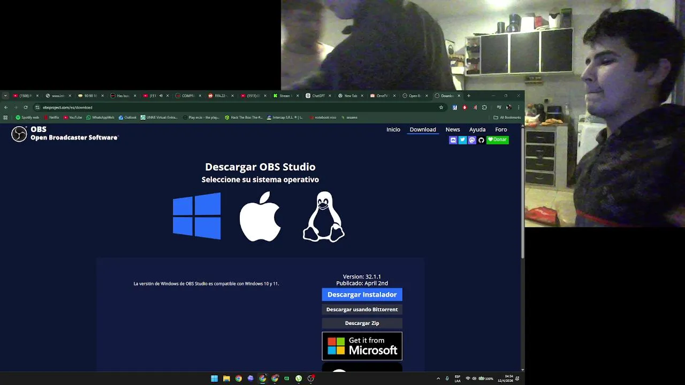This screenshot has width=685, height=385.
Task: Select the Apple macOS logo
Action: 260,217
